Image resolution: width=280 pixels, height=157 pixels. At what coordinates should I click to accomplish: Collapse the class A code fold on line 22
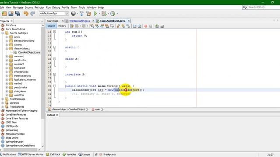point(55,59)
